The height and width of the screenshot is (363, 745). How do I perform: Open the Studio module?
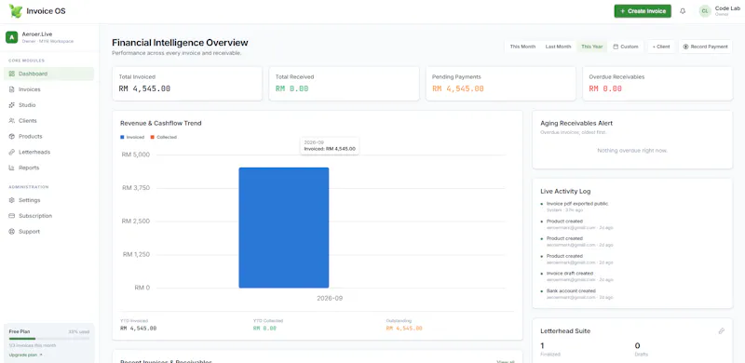49,105
